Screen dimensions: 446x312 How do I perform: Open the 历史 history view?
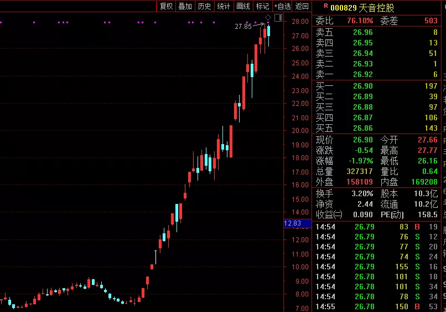coord(204,7)
